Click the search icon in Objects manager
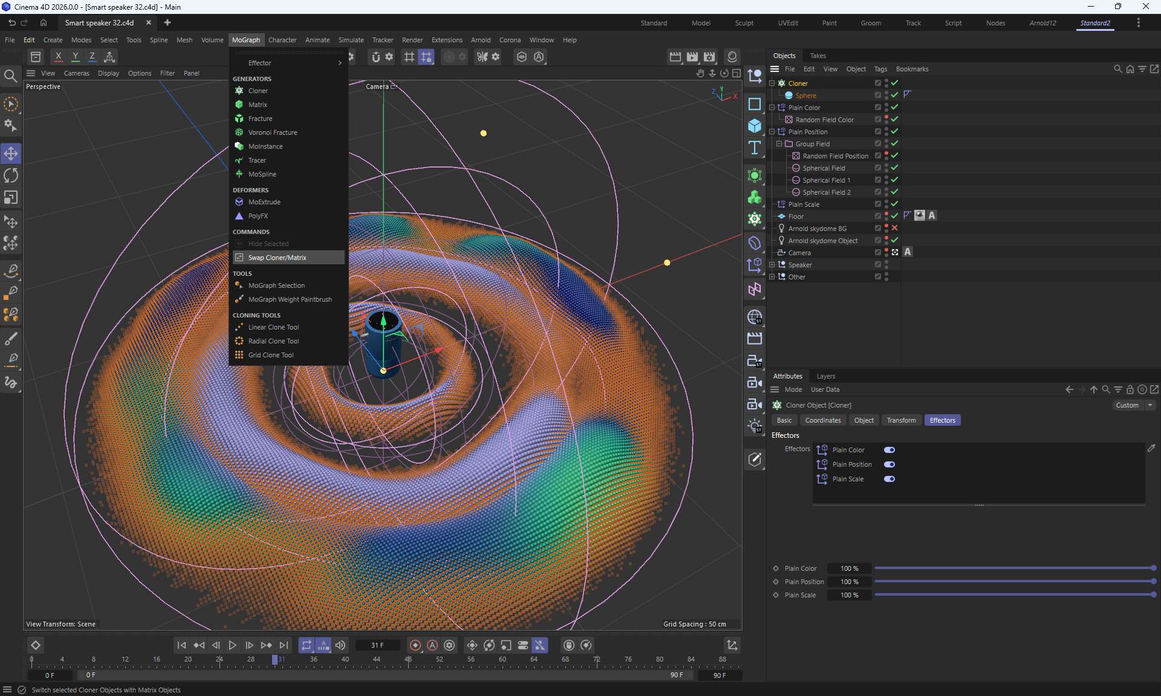 click(x=1117, y=69)
